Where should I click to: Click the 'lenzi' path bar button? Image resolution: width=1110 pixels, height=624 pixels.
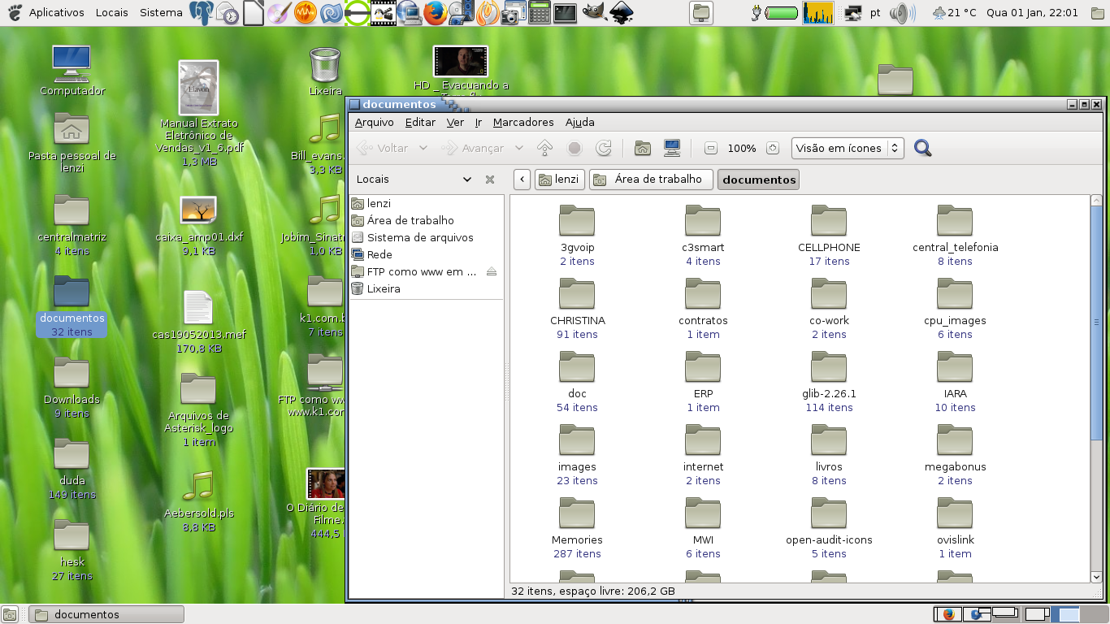559,180
